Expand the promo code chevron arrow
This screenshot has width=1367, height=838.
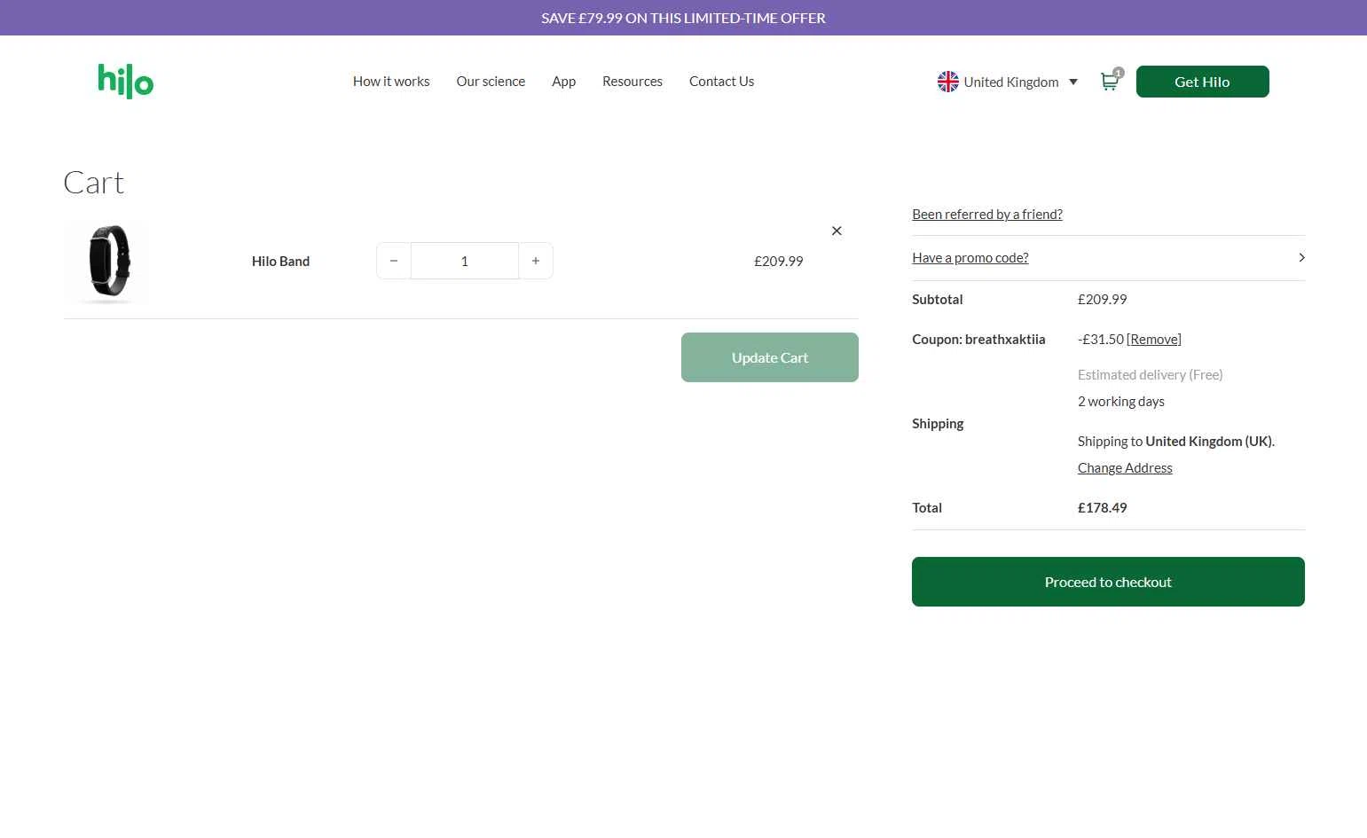tap(1301, 257)
